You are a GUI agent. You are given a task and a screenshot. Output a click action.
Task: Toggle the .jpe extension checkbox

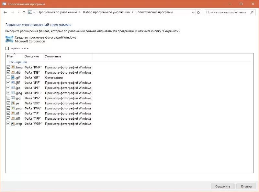pos(8,88)
